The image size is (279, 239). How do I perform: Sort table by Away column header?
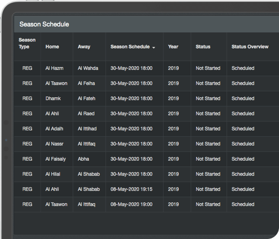84,47
